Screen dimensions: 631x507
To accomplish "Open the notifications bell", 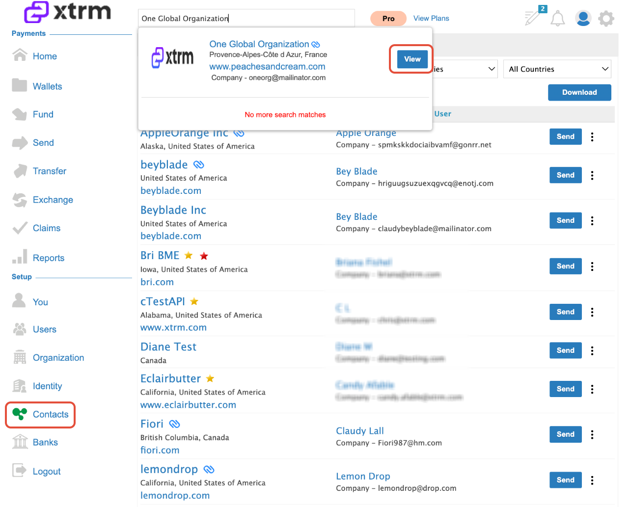I will tap(557, 19).
